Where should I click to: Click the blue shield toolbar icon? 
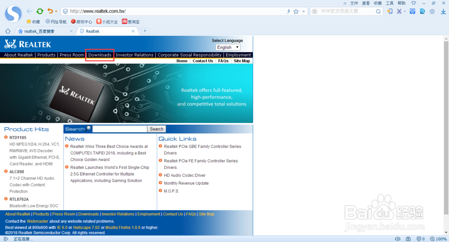click(x=412, y=11)
